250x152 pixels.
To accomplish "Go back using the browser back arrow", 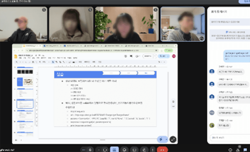I will (x=15, y=50).
